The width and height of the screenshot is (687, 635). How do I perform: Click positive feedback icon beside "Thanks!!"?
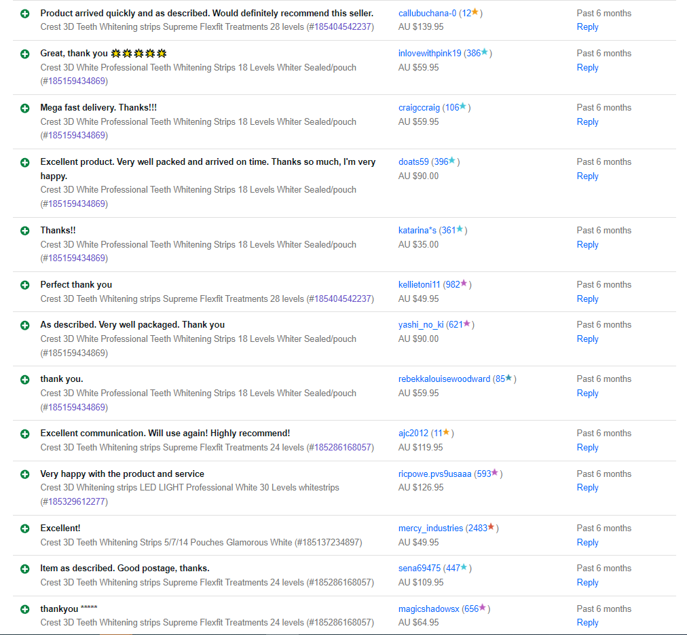(25, 231)
